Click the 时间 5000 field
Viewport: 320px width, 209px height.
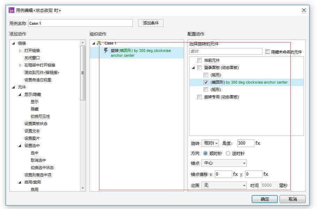click(269, 185)
